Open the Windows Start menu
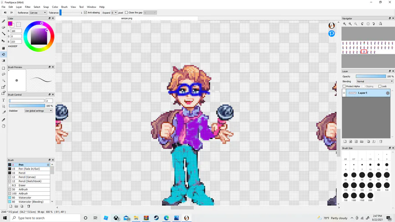Image resolution: width=395 pixels, height=222 pixels. coord(5,218)
